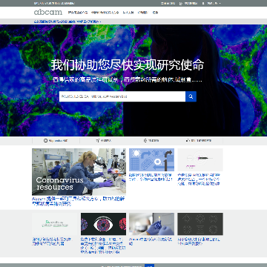Click the user account icon in top bar
Screen dimensions: 267x267
(203, 4)
